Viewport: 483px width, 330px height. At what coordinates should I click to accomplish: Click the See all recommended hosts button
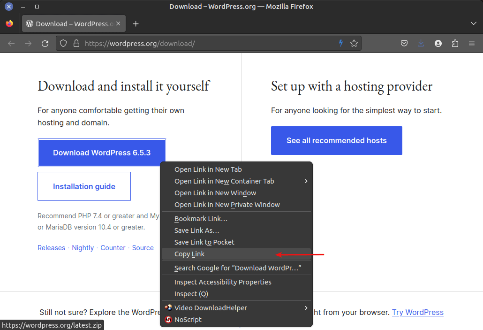point(336,141)
